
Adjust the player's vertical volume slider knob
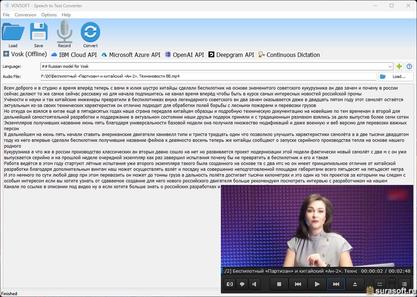point(392,281)
